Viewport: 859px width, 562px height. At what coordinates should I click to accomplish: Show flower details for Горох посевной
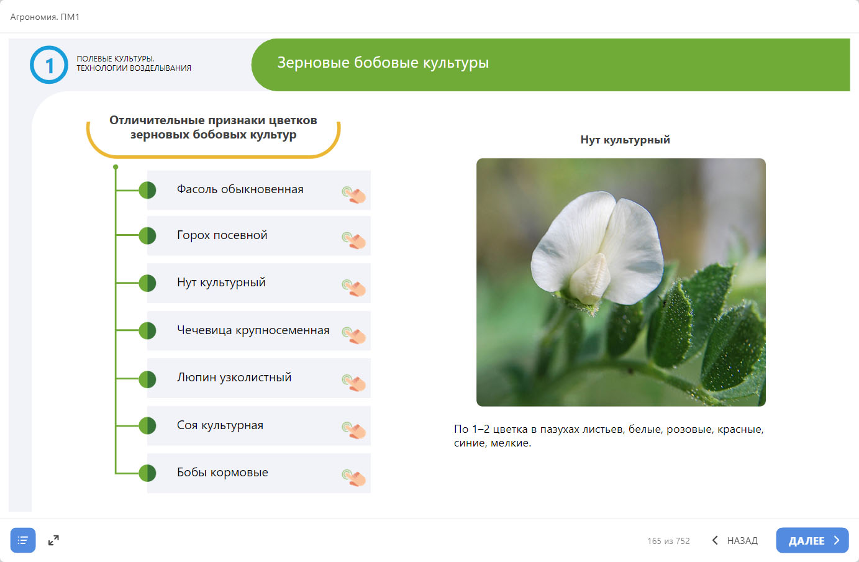point(222,235)
